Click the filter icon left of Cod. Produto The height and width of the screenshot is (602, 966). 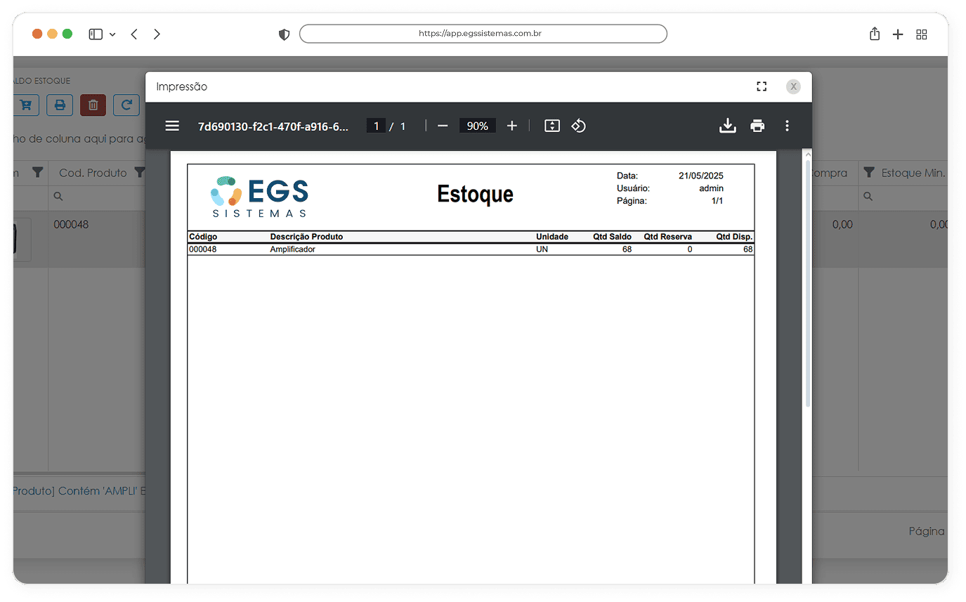(38, 173)
